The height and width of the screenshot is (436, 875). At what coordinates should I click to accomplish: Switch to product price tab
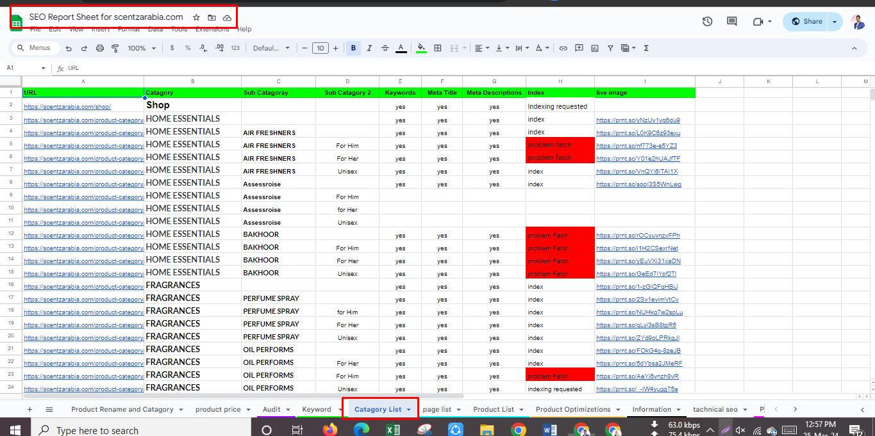[x=218, y=409]
